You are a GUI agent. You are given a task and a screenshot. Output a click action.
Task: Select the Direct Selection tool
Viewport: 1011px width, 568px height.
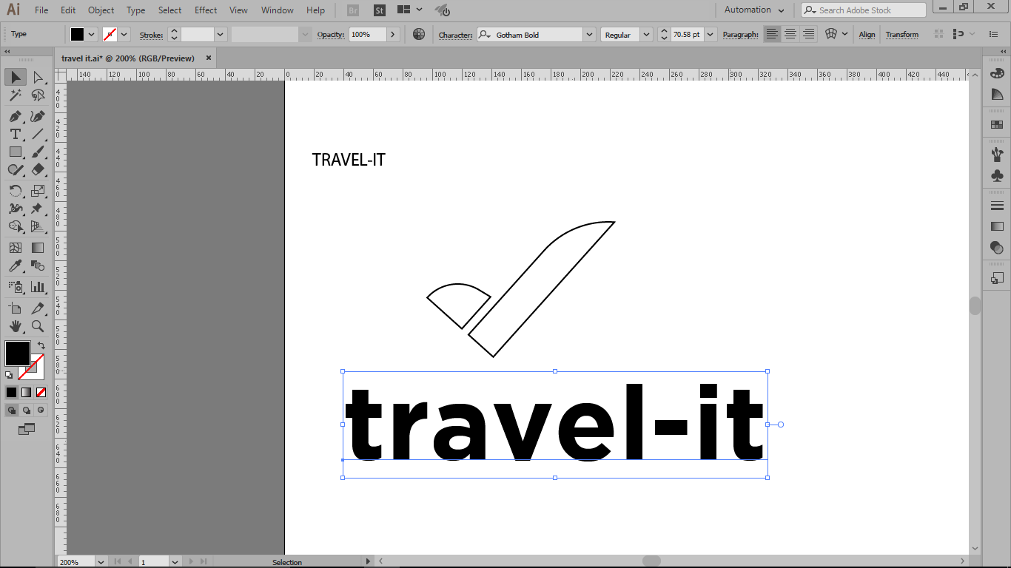click(x=38, y=78)
